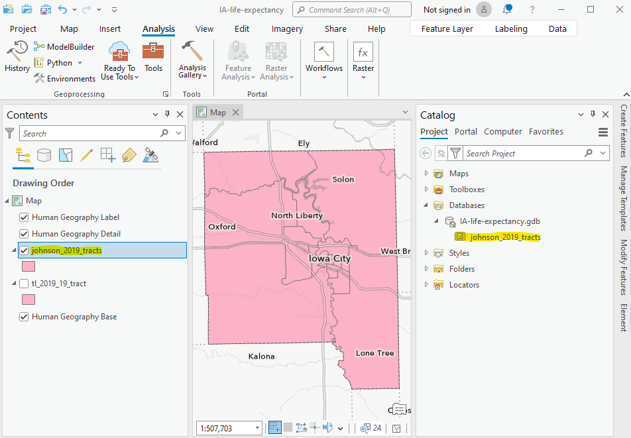Launch ModelBuilder
Image resolution: width=631 pixels, height=438 pixels.
64,46
